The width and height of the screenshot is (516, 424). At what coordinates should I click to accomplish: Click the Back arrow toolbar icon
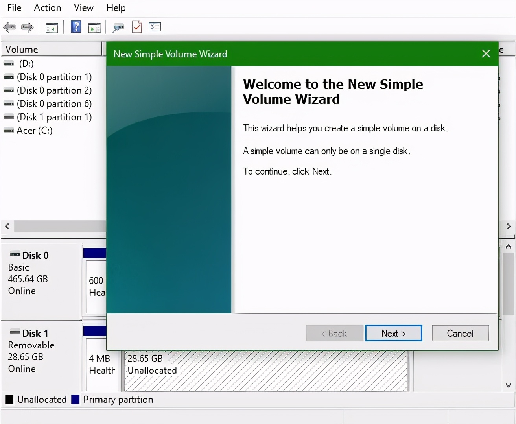point(9,27)
